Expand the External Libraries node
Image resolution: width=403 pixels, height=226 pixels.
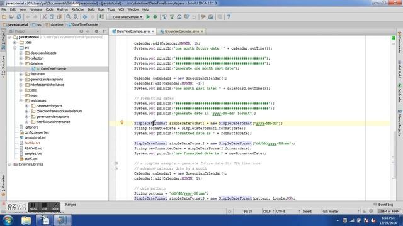pyautogui.click(x=9, y=164)
